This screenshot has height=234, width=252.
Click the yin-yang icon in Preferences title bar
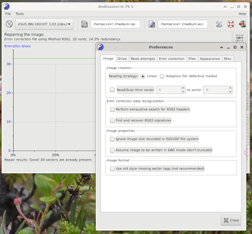(100, 47)
